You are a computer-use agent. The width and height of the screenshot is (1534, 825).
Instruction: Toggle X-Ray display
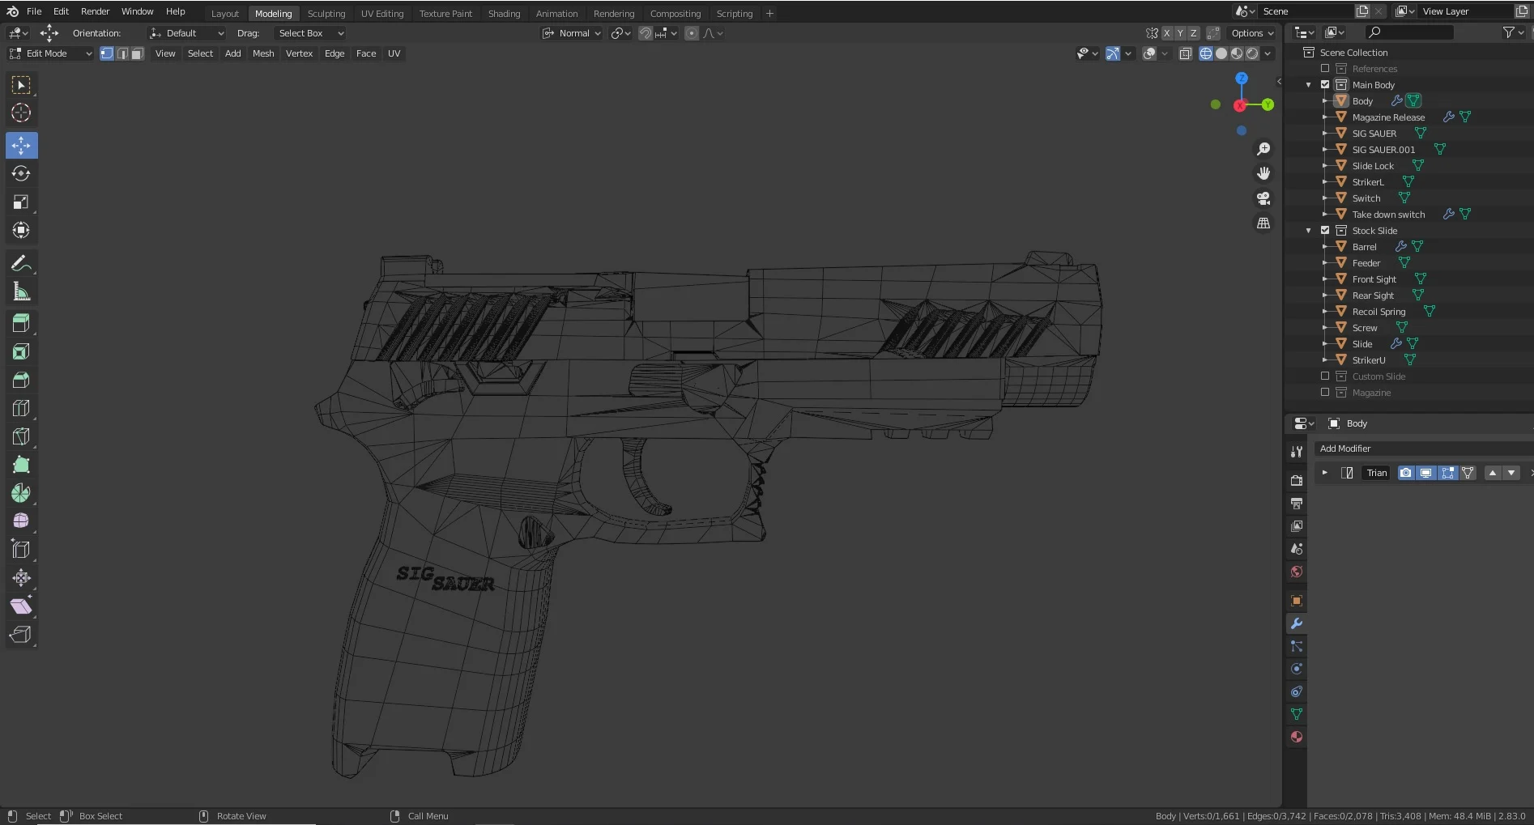pos(1185,53)
